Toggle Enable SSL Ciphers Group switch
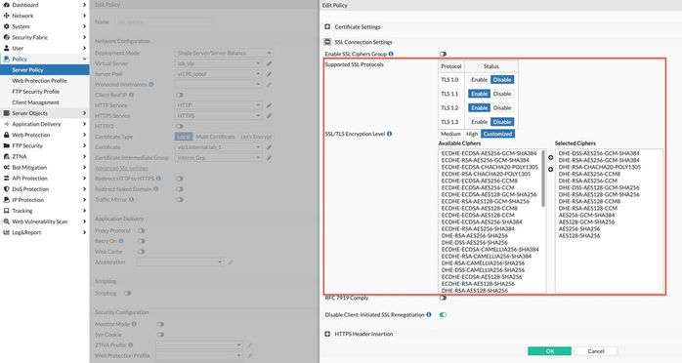This screenshot has height=363, width=682. click(443, 54)
